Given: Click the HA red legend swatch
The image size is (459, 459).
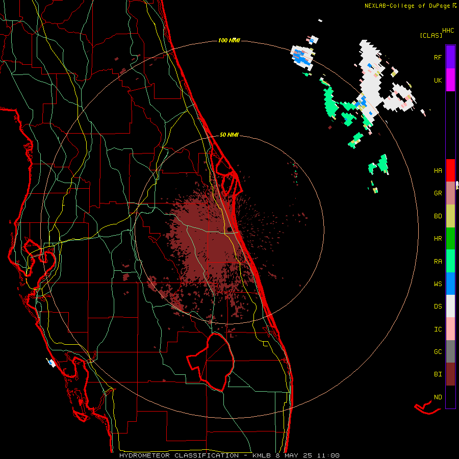Looking at the screenshot, I should click(x=450, y=170).
